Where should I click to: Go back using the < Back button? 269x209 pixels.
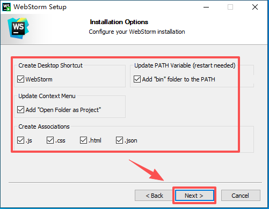pos(154,196)
